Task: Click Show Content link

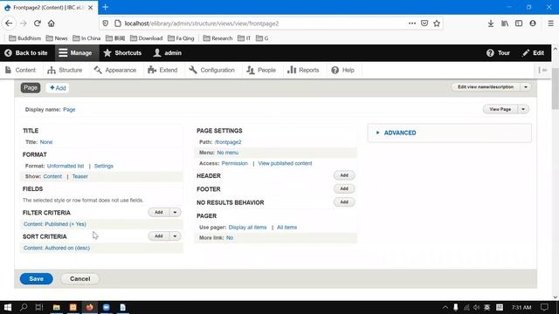Action: point(52,176)
